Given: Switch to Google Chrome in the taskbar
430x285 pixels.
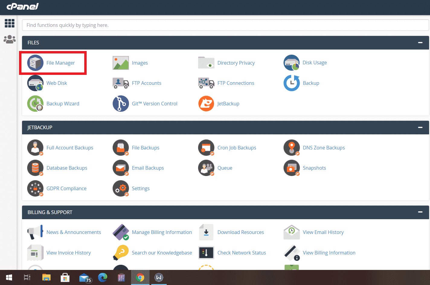Looking at the screenshot, I should tap(140, 277).
